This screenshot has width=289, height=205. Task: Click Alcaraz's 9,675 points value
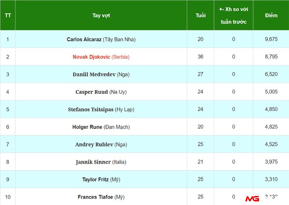tap(271, 39)
